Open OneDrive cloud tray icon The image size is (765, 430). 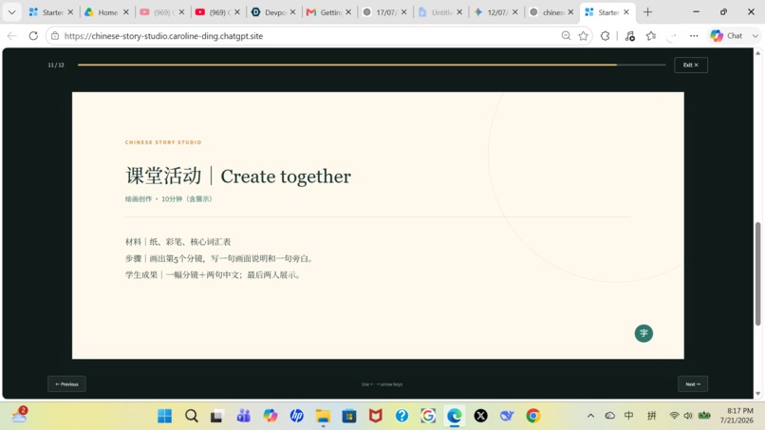pyautogui.click(x=610, y=416)
